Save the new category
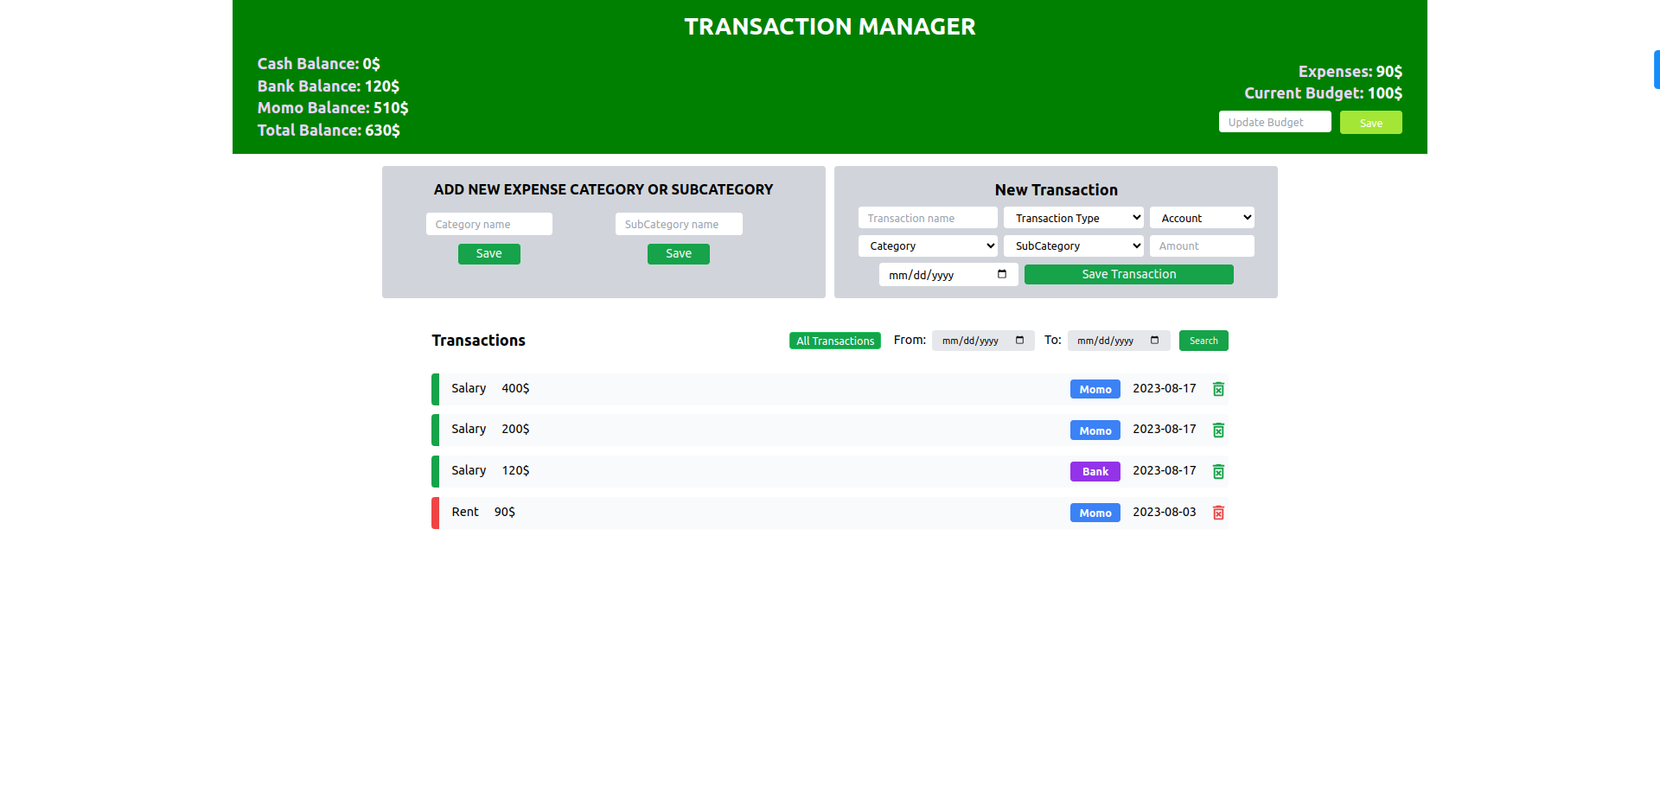The image size is (1660, 797). (x=489, y=253)
